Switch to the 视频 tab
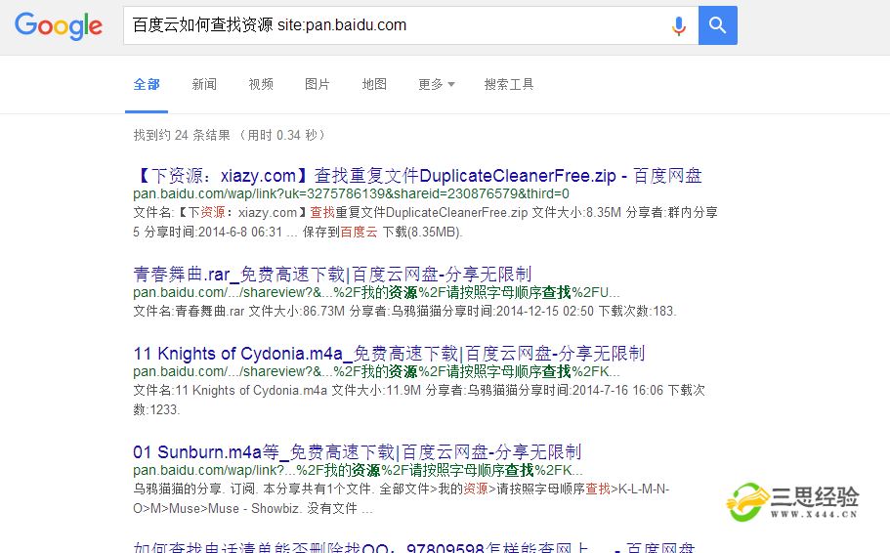The height and width of the screenshot is (553, 890). pos(261,85)
